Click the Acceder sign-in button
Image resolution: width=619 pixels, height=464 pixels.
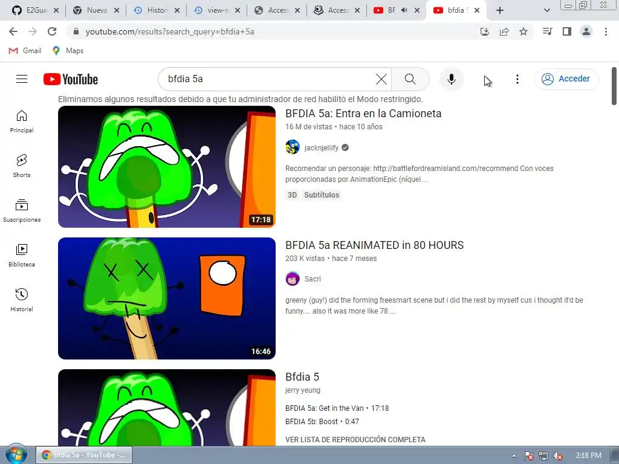pos(566,79)
